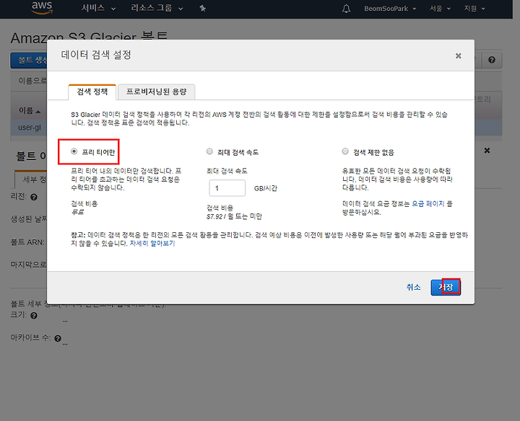Switch to the 검색 정책 tab
Viewport: 520px width, 421px height.
point(92,92)
